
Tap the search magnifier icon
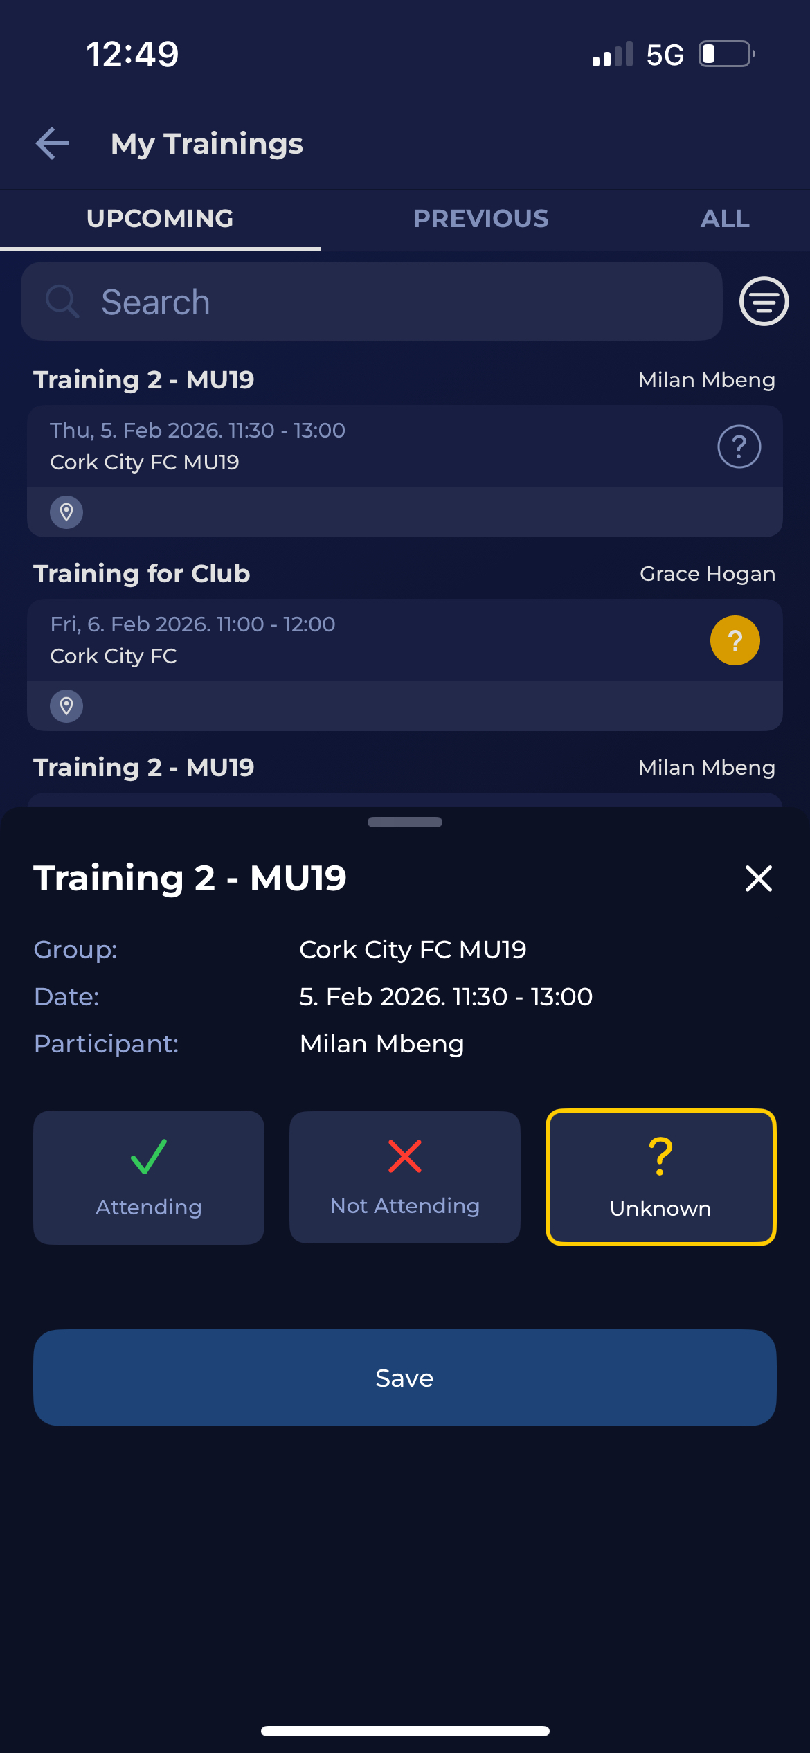coord(62,302)
